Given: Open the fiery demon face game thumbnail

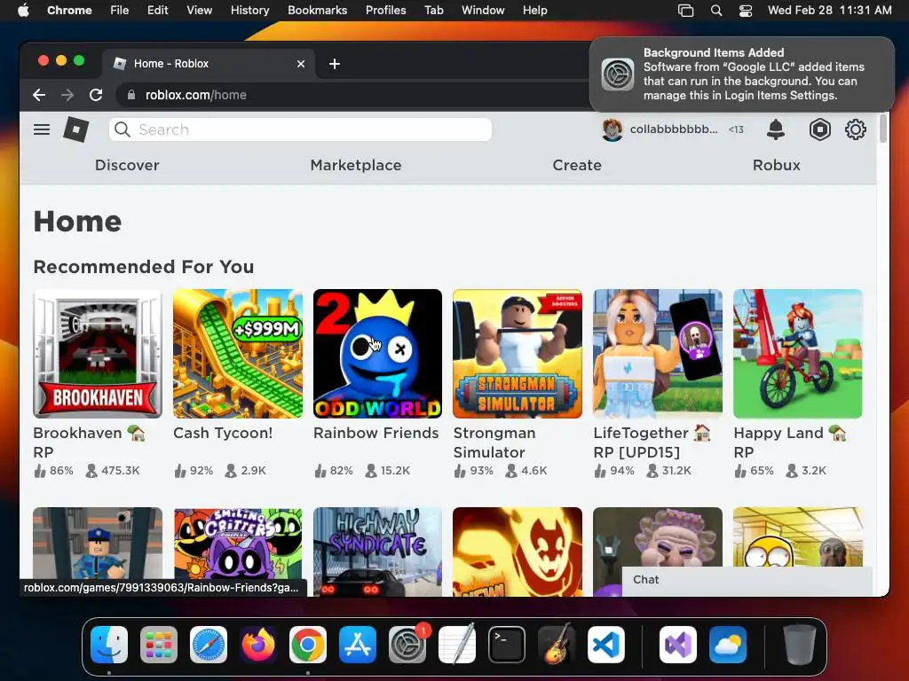Looking at the screenshot, I should pos(518,552).
